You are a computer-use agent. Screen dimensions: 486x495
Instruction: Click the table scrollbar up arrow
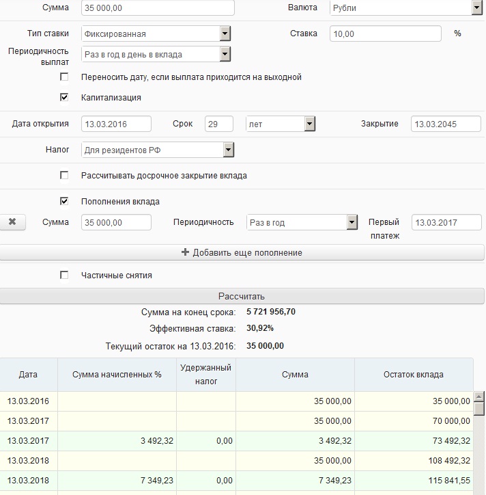point(479,396)
